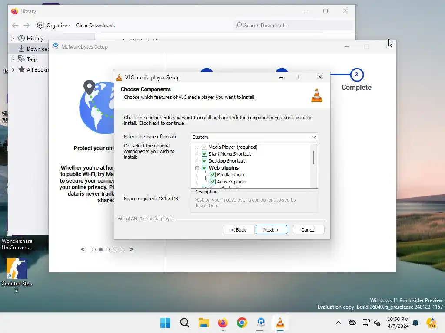Select the first Malwarebytes slide dot
Image resolution: width=445 pixels, height=333 pixels.
coord(94,249)
